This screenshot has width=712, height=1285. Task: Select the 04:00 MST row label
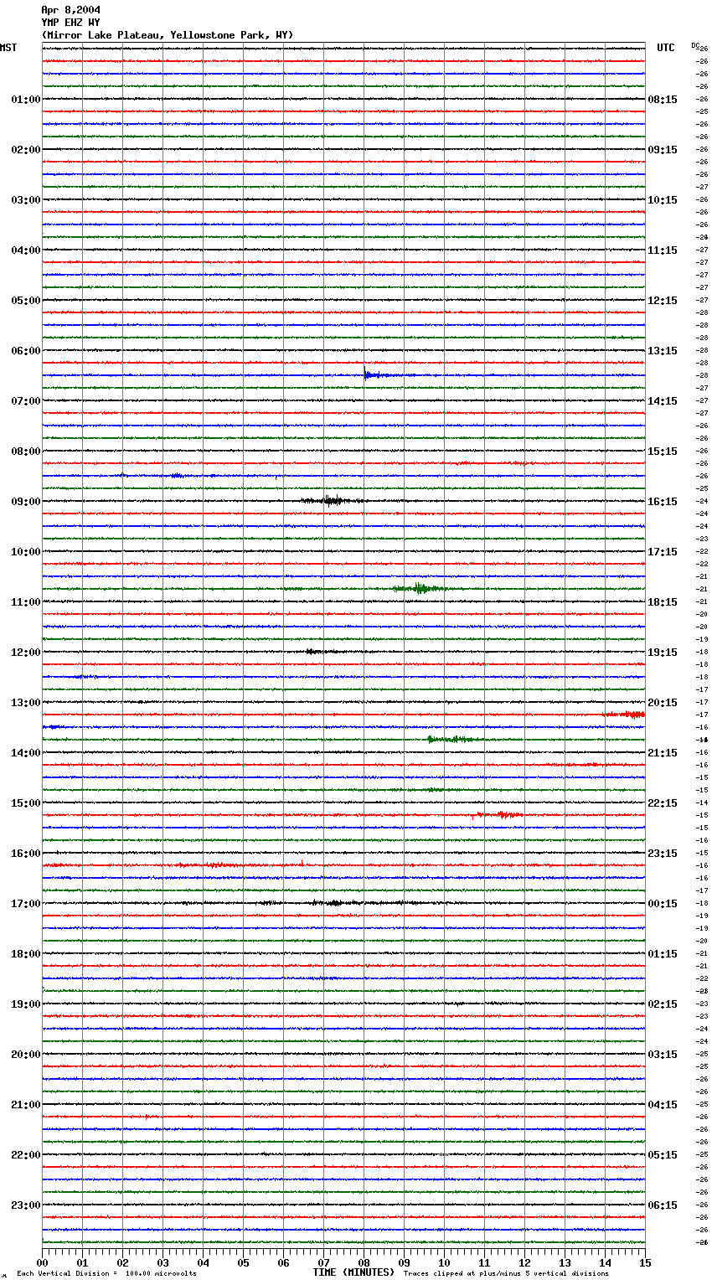26,250
